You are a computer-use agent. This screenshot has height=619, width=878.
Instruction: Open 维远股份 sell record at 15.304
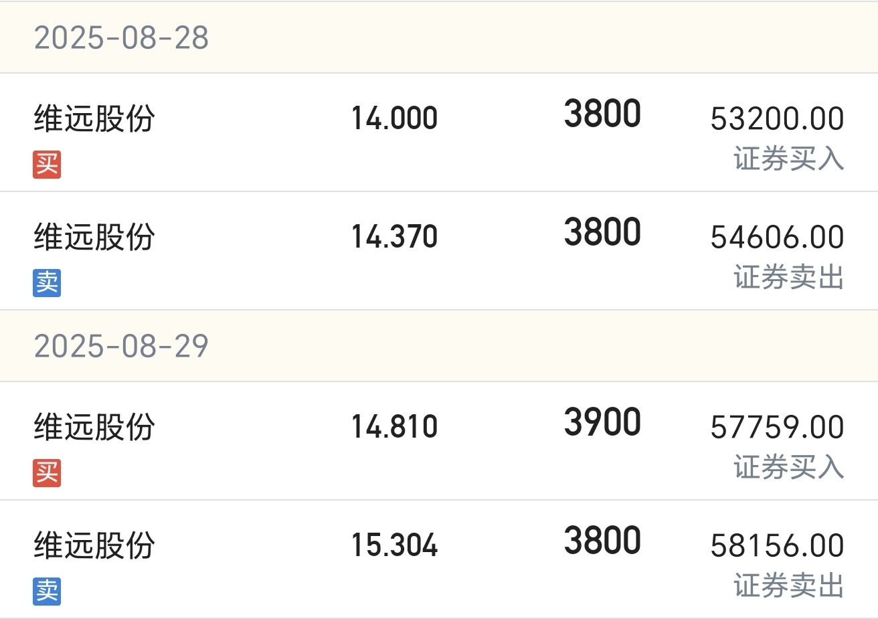439,559
